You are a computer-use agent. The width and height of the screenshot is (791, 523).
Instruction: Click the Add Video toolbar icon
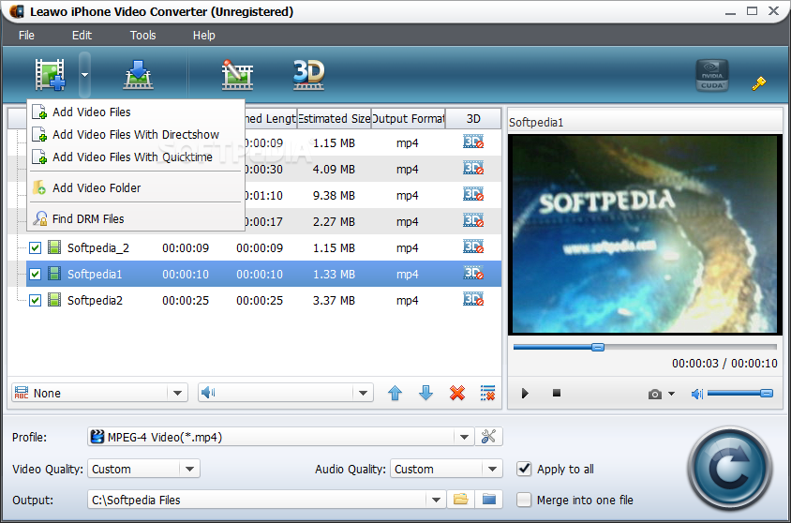coord(50,75)
